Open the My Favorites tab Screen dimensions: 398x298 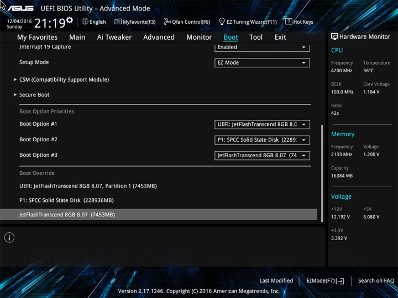[x=38, y=38]
